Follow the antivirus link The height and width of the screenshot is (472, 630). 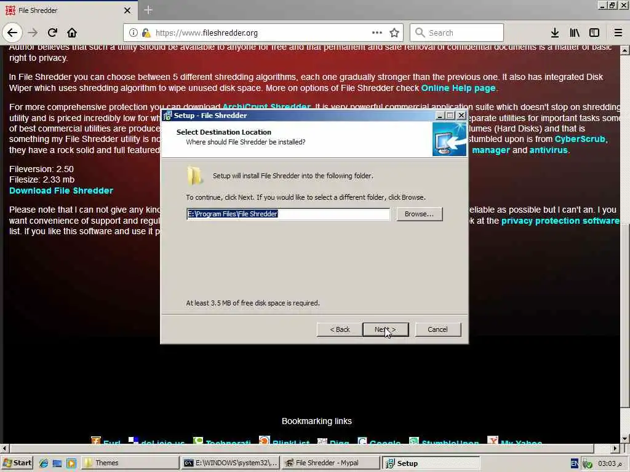click(548, 150)
